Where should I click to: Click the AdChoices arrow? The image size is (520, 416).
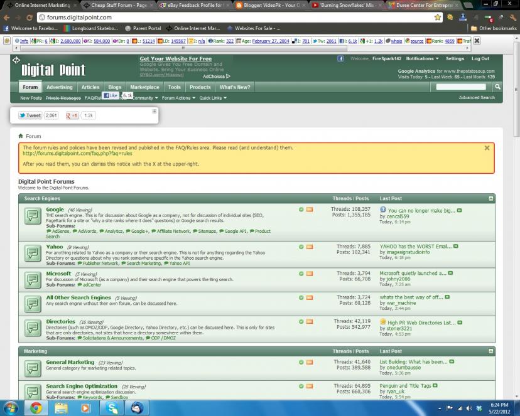pos(228,77)
